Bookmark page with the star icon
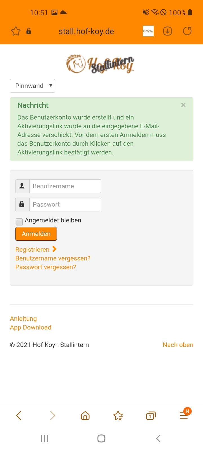The image size is (203, 451). 16,31
